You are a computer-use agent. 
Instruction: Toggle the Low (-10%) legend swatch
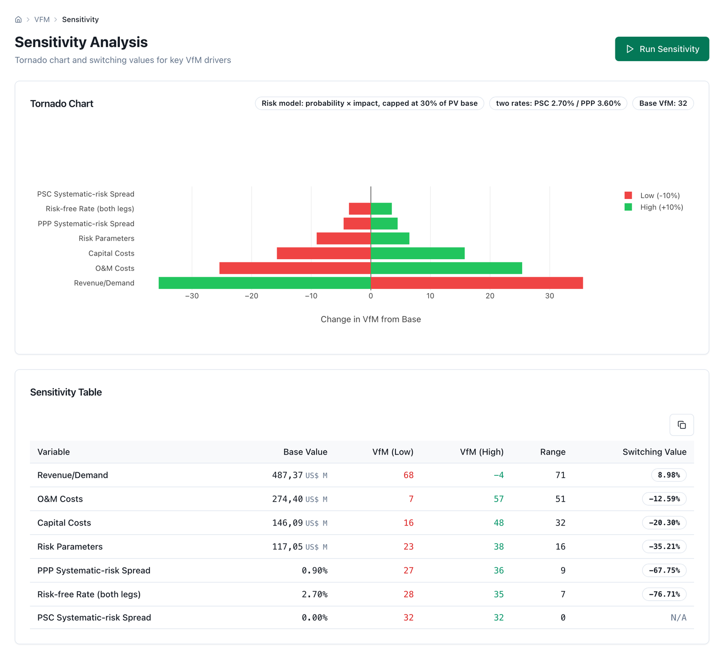click(628, 195)
